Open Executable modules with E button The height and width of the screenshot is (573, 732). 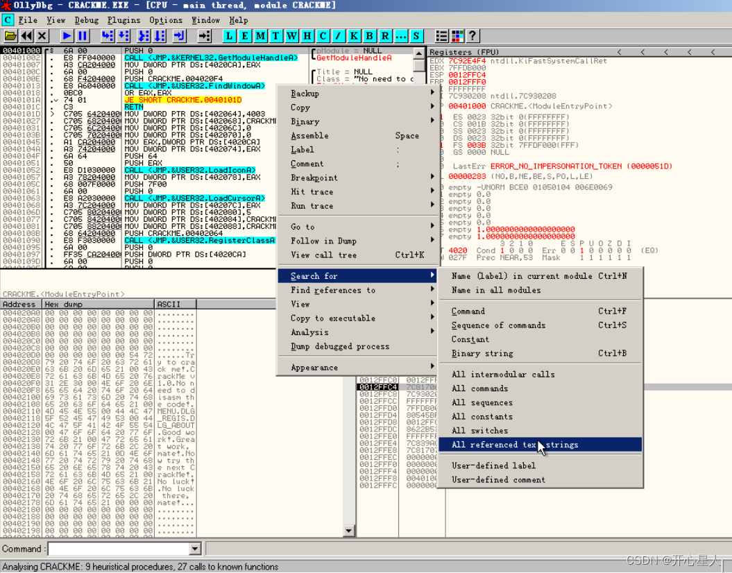245,36
